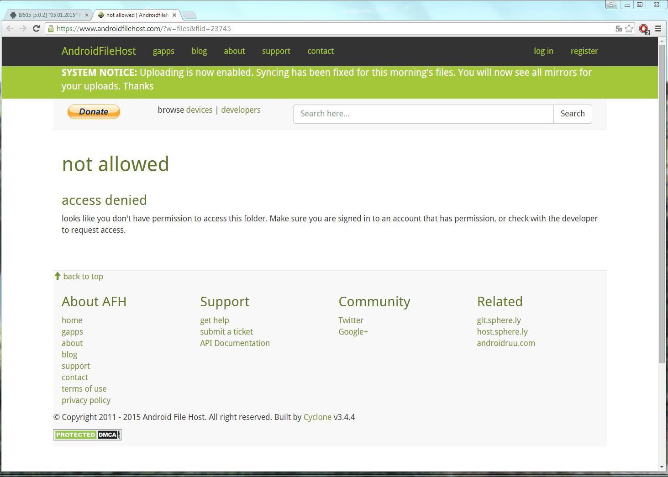Click the 'not allowed' heading text

click(116, 164)
